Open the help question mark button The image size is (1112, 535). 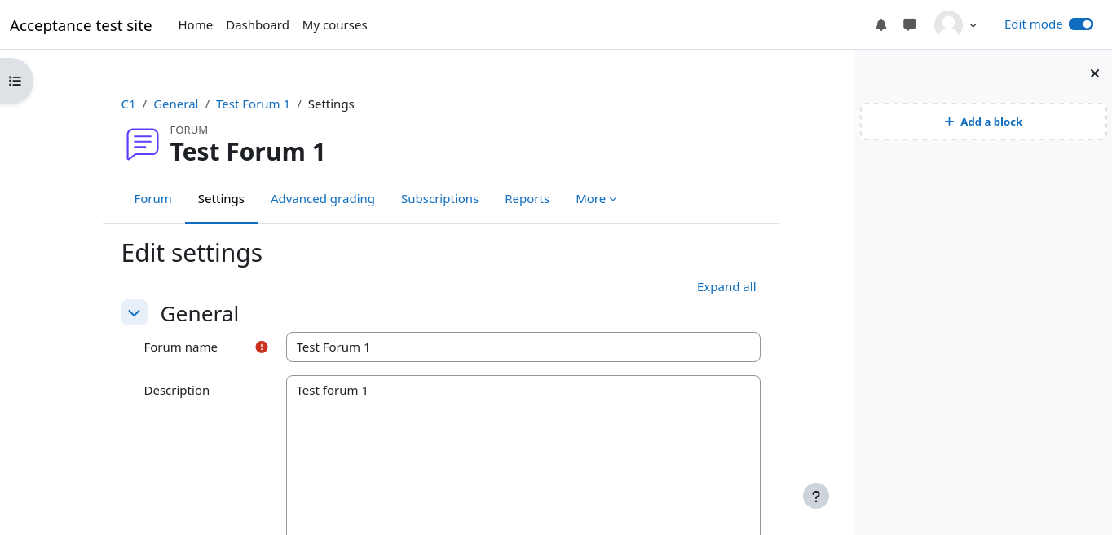(816, 496)
